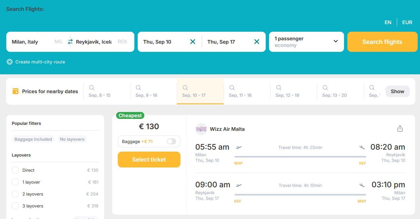This screenshot has height=219, width=420.
Task: Select the Sep, 11 - 18 date tab
Action: point(247,91)
